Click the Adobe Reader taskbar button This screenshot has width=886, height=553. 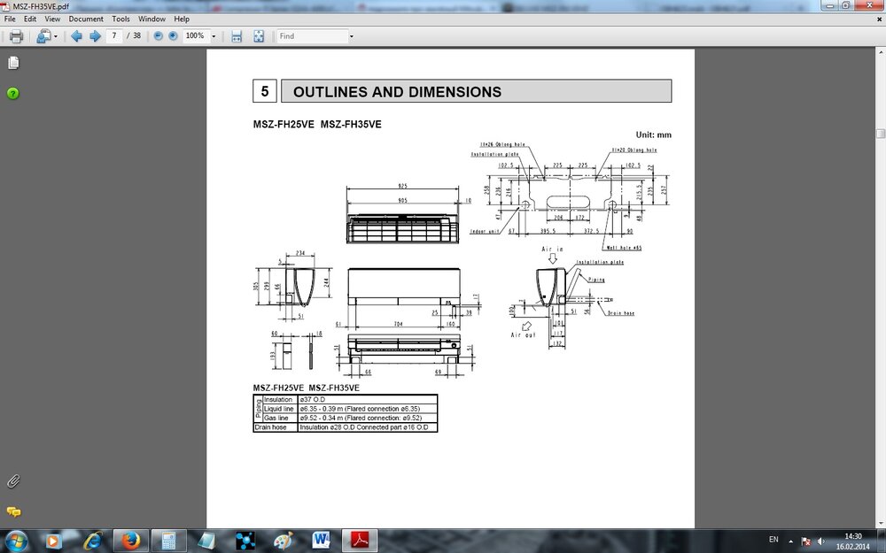click(x=361, y=541)
